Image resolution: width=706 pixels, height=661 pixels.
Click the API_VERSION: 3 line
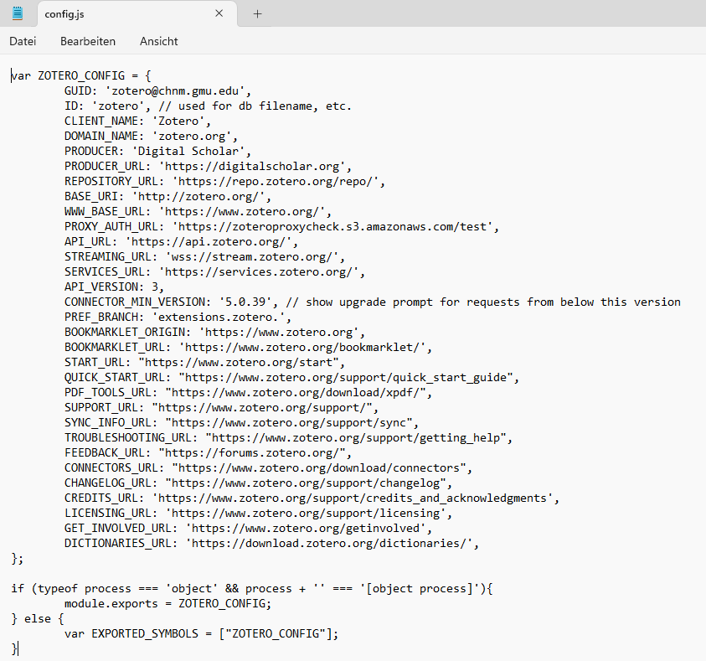coord(114,287)
